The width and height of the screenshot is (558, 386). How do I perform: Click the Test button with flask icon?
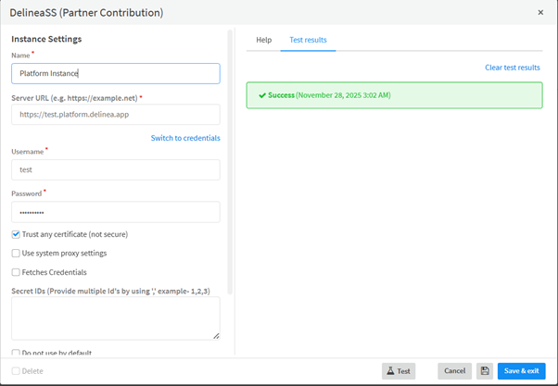point(399,371)
